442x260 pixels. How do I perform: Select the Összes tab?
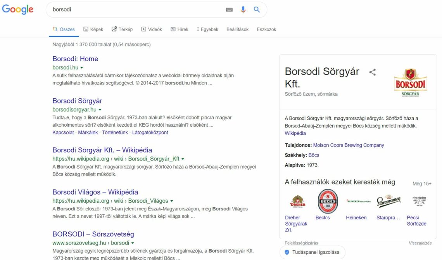tap(64, 29)
